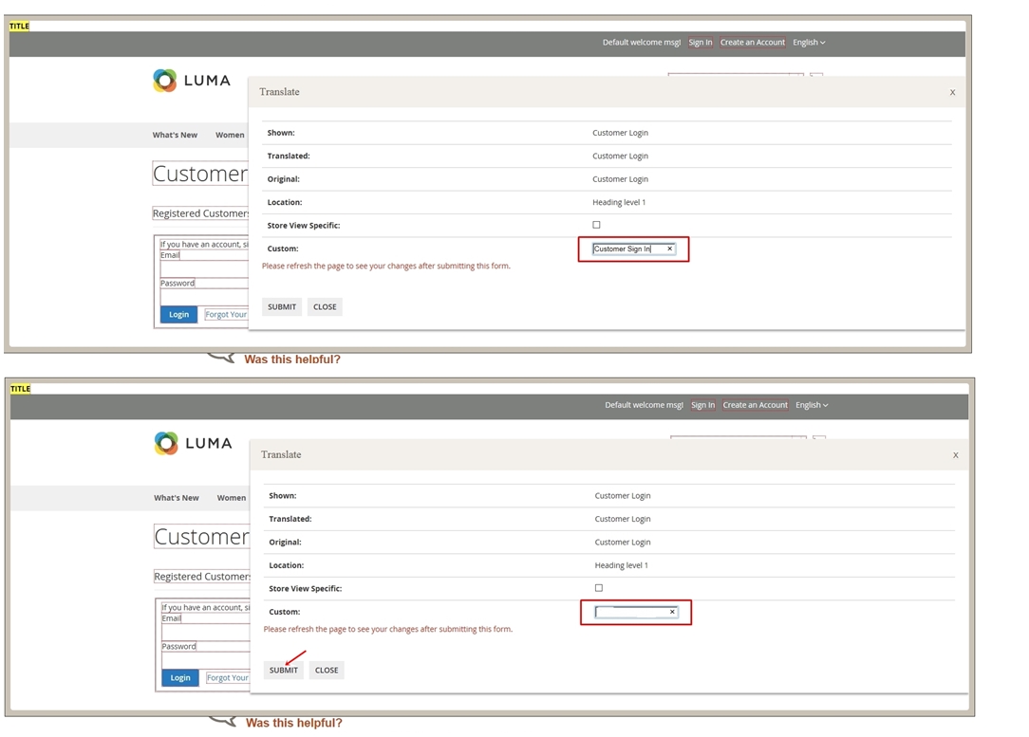This screenshot has width=1029, height=737.
Task: Check Store View Specific in the lower dialog
Action: (598, 588)
